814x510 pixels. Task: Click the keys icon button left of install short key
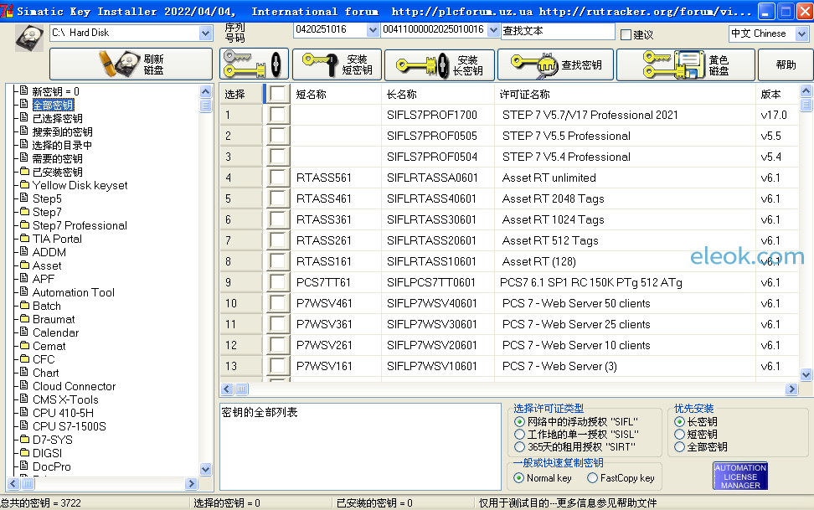click(x=254, y=64)
